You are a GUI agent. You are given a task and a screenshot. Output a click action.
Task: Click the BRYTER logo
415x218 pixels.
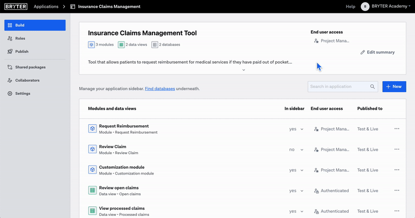tap(16, 7)
